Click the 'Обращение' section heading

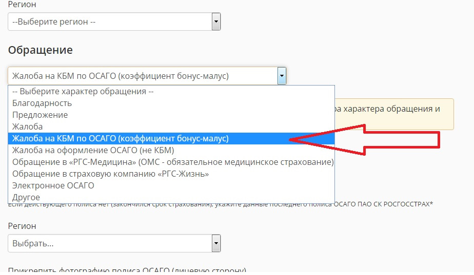[40, 50]
